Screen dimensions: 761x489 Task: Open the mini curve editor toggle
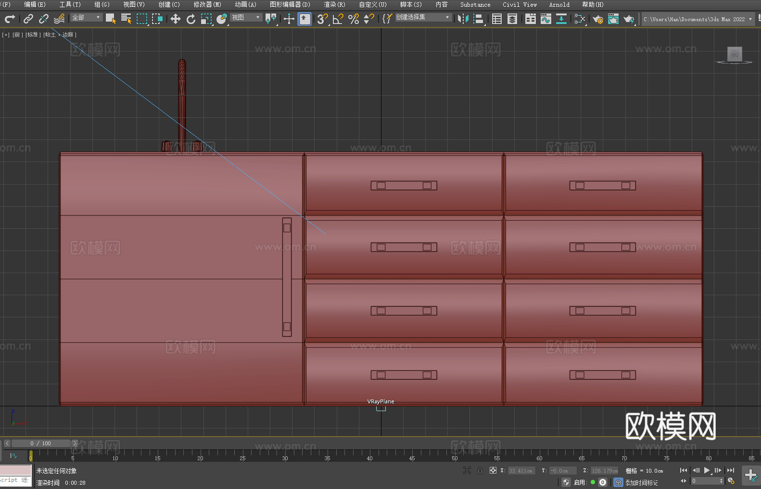[x=13, y=456]
